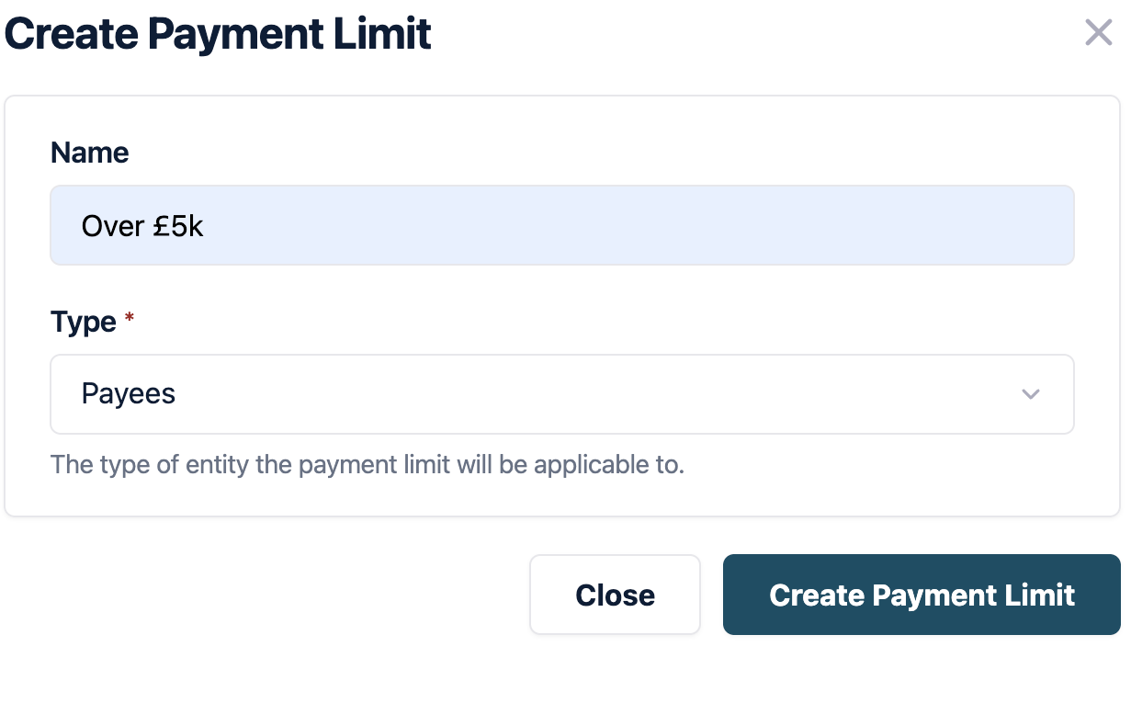The image size is (1131, 703).
Task: Click the empty area right of Over £5k
Action: click(643, 226)
